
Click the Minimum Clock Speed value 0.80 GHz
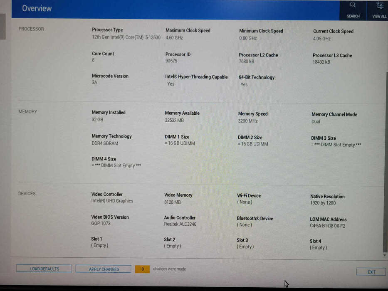[x=248, y=38]
